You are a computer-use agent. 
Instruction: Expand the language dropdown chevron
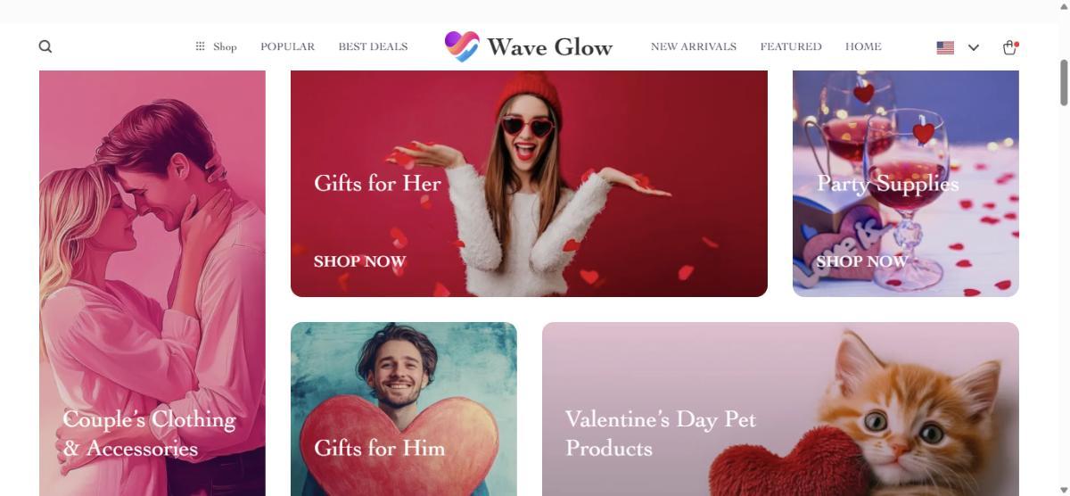click(x=974, y=47)
